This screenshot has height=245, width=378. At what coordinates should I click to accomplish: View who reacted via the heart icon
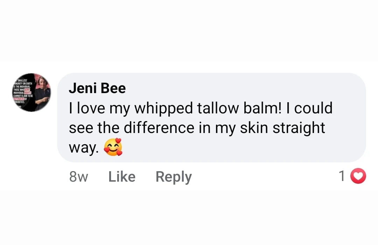tap(358, 176)
